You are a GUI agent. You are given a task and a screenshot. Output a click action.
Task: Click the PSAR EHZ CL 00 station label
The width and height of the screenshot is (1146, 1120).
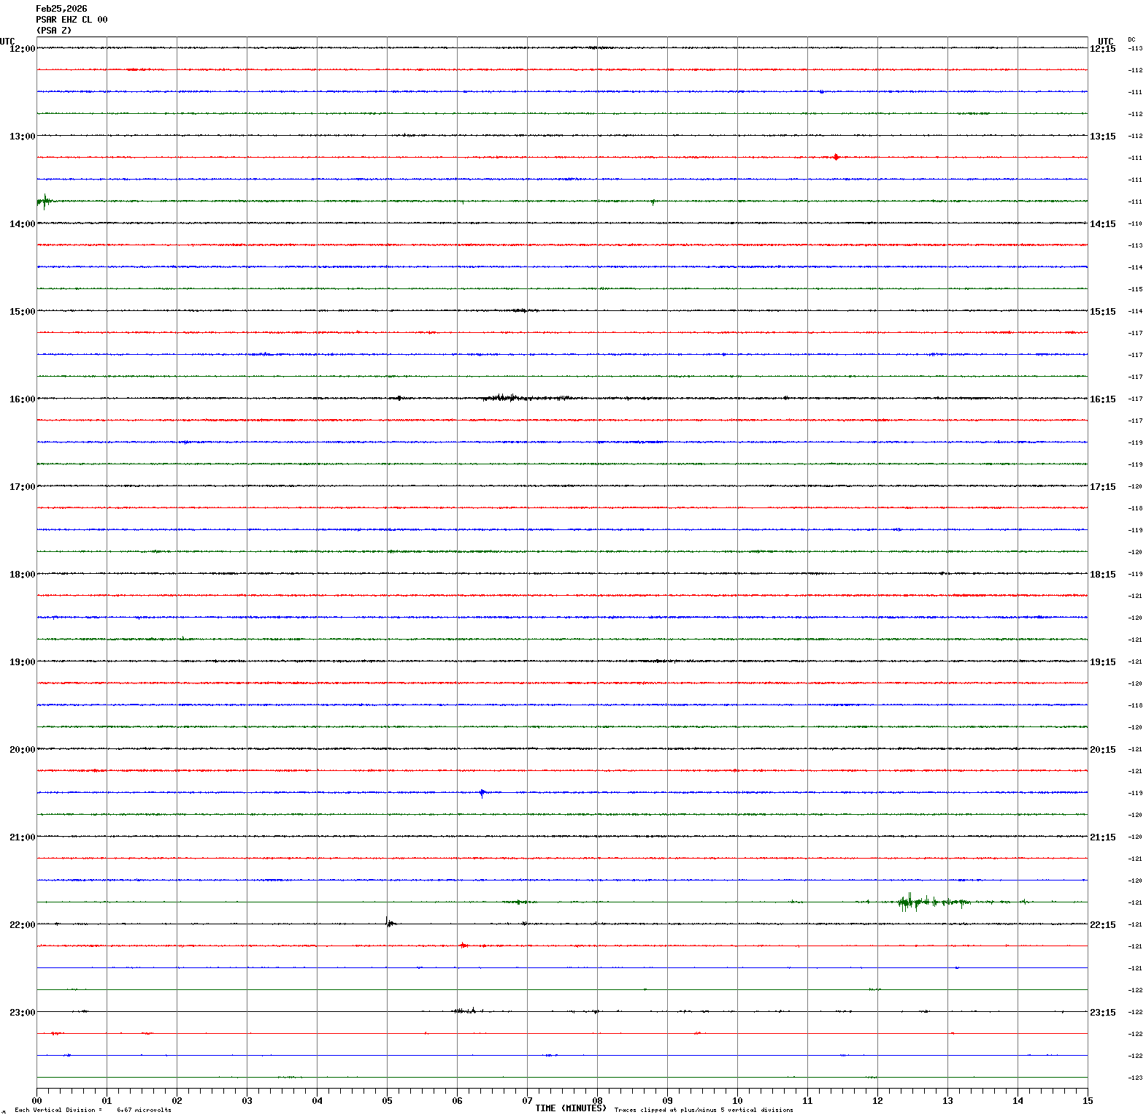tap(72, 20)
